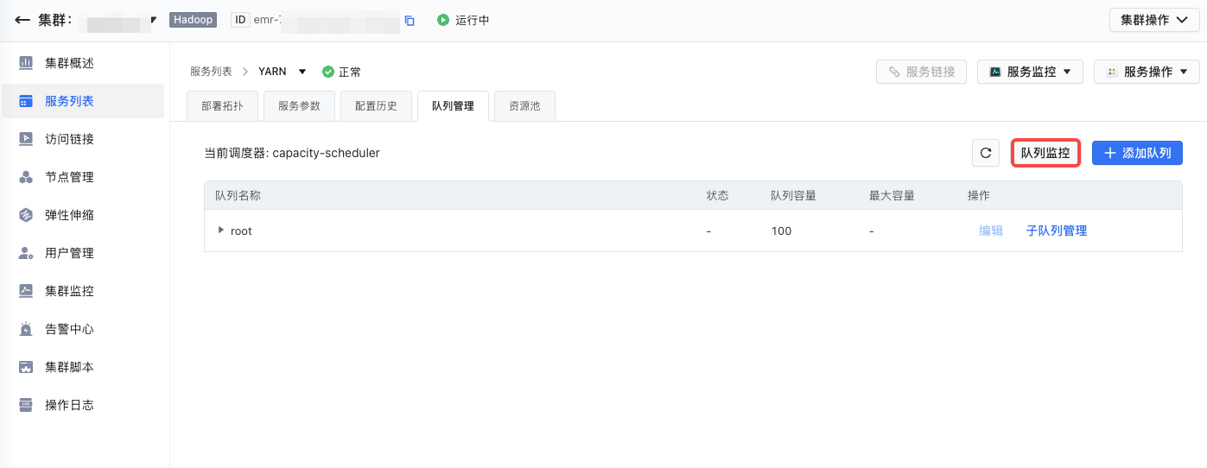Open the cluster name dropdown arrow
The height and width of the screenshot is (468, 1207).
click(x=154, y=19)
